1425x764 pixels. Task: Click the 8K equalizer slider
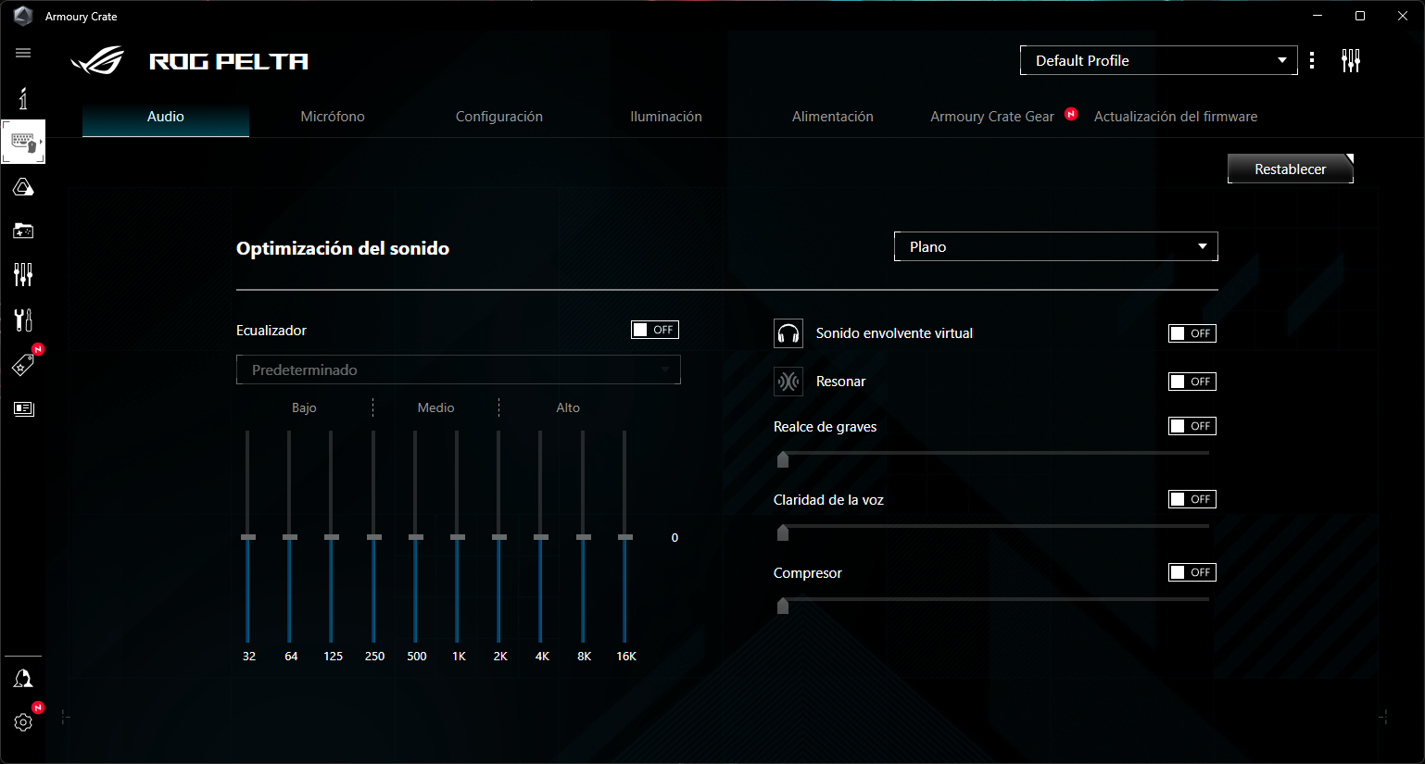point(584,537)
